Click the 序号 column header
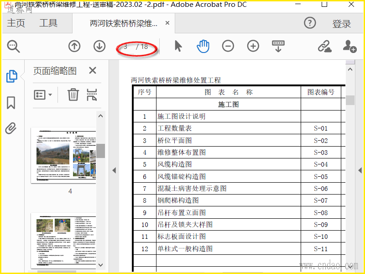The image size is (365, 274). tap(145, 92)
